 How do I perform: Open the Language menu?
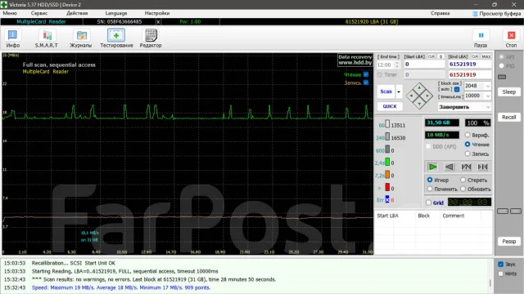click(116, 13)
